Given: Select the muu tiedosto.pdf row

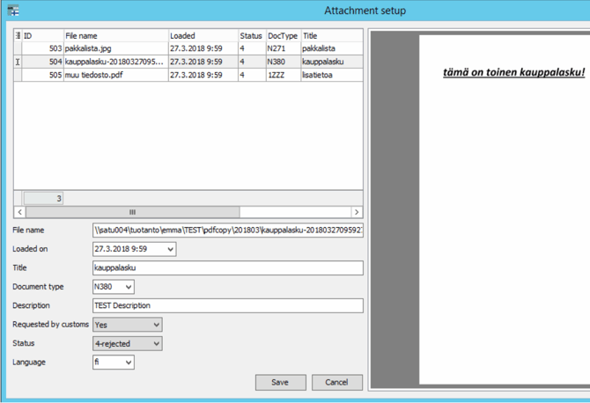Looking at the screenshot, I should tap(114, 75).
